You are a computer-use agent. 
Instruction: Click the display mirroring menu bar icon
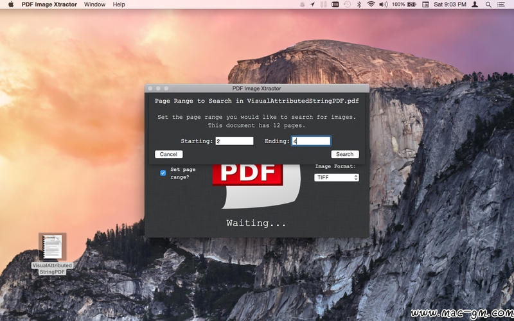click(425, 4)
